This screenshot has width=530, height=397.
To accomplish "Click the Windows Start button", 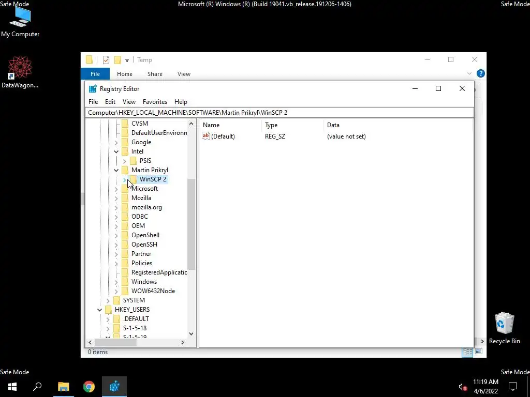I will point(12,387).
